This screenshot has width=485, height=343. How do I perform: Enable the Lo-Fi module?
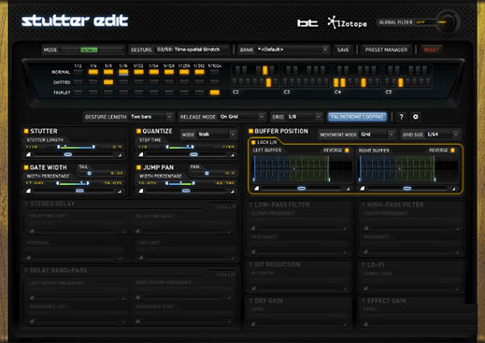click(363, 265)
